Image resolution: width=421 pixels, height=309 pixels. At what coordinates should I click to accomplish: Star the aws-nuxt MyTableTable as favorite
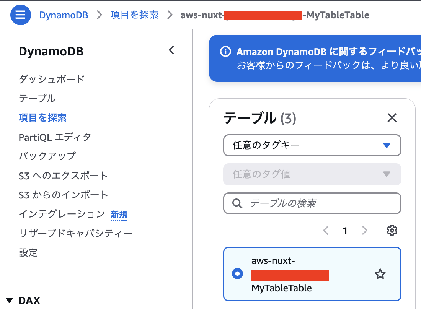pos(380,274)
